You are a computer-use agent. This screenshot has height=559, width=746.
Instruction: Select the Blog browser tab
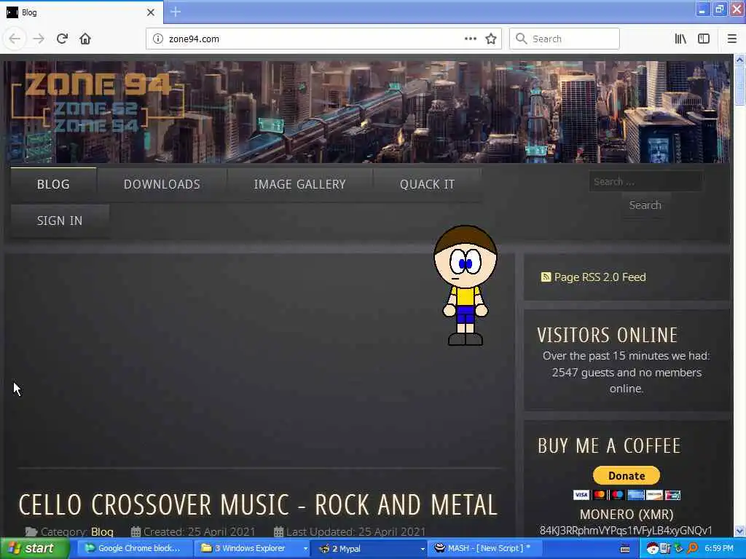(81, 12)
